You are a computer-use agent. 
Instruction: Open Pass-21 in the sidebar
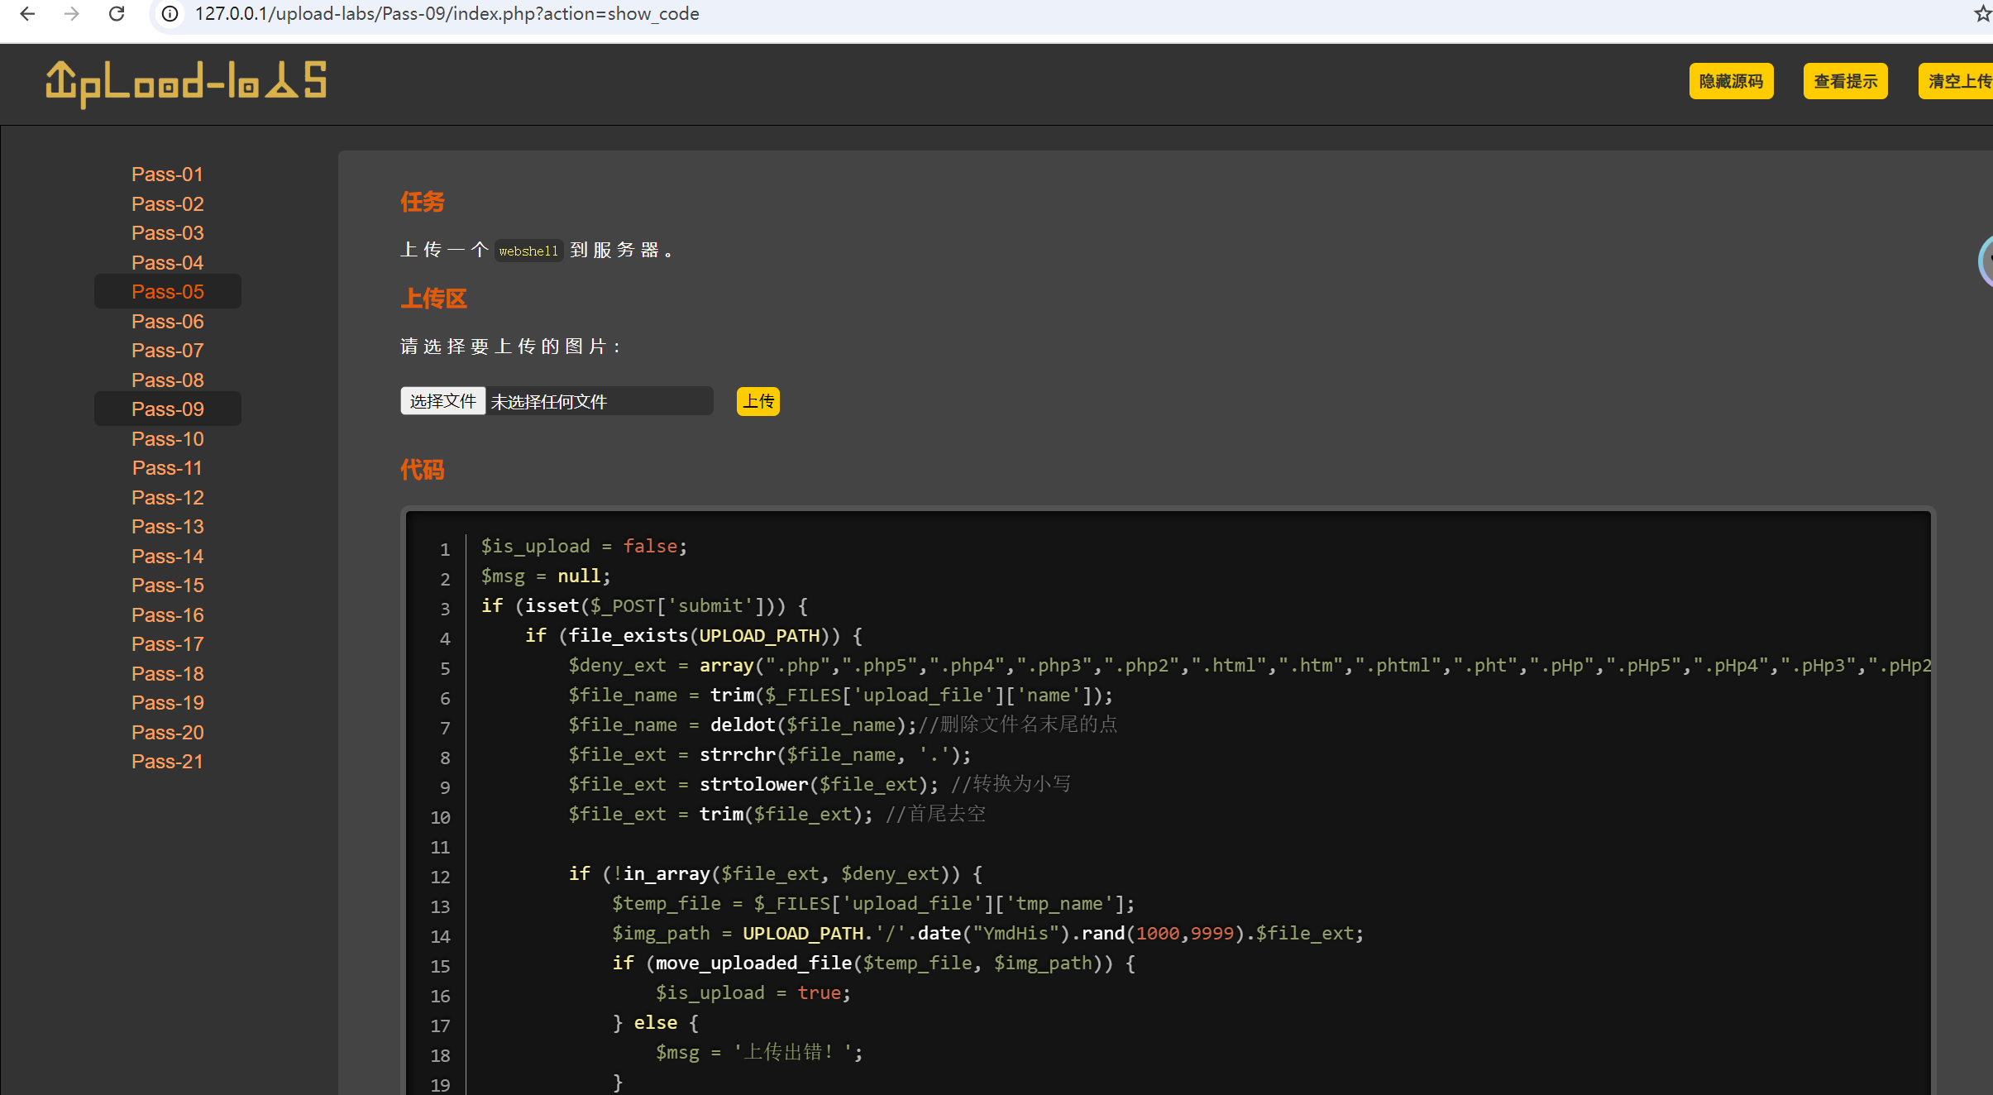click(167, 762)
